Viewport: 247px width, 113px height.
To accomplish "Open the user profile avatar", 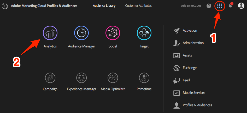I will [241, 6].
